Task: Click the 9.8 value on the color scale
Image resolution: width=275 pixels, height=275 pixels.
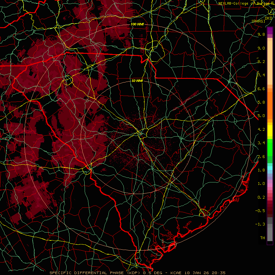Action: click(261, 34)
